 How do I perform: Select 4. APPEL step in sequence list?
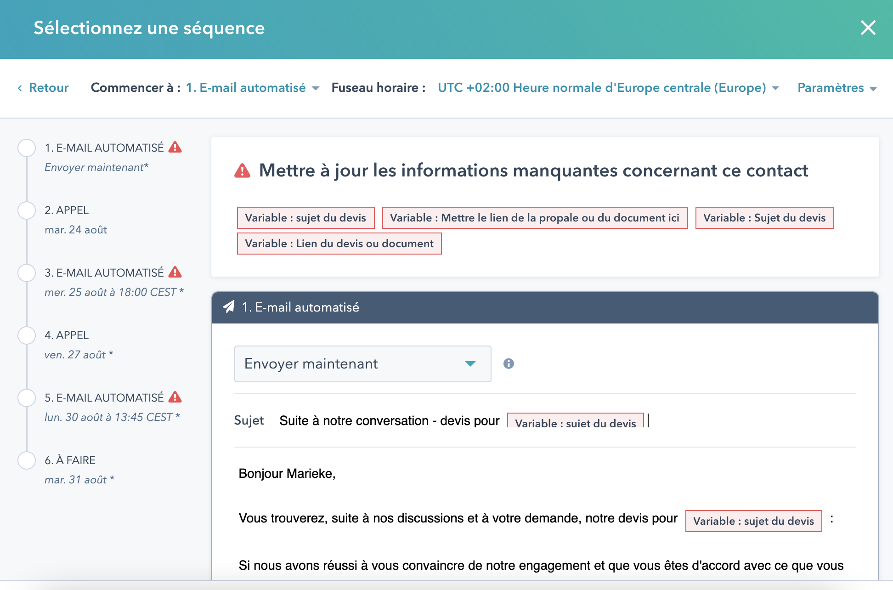67,335
